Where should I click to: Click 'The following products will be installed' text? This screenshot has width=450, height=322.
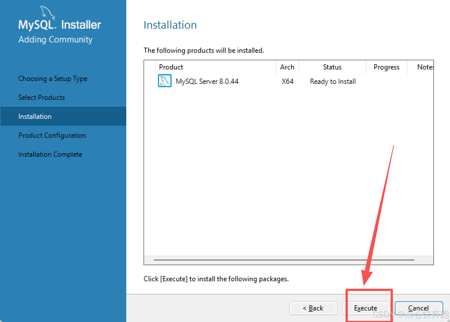(204, 51)
